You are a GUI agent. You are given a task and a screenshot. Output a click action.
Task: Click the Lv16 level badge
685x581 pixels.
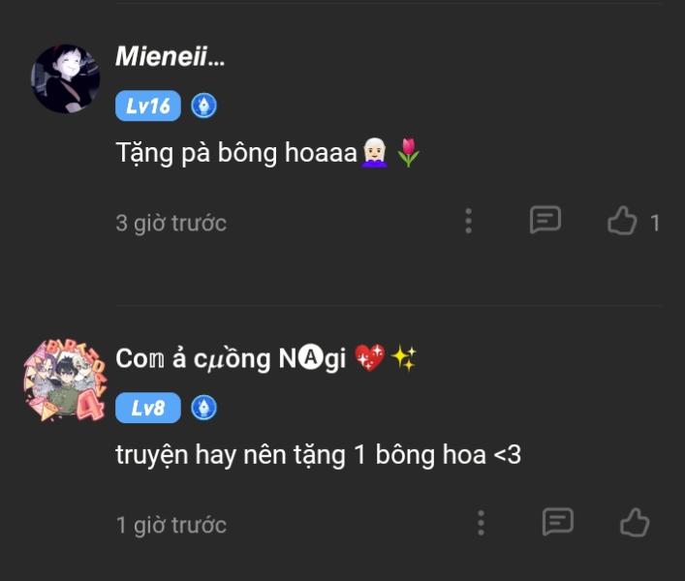pyautogui.click(x=148, y=106)
